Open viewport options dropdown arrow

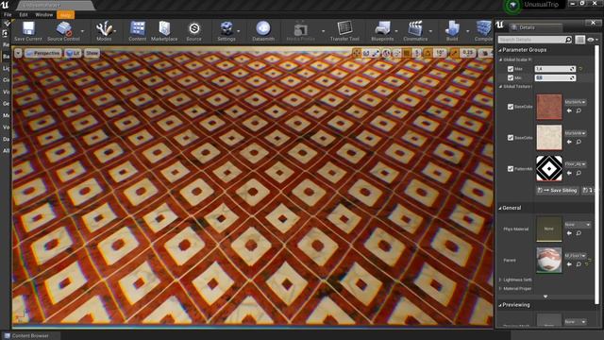tap(18, 53)
